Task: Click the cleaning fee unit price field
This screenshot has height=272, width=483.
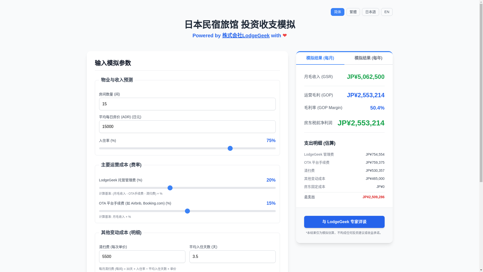Action: (x=142, y=257)
